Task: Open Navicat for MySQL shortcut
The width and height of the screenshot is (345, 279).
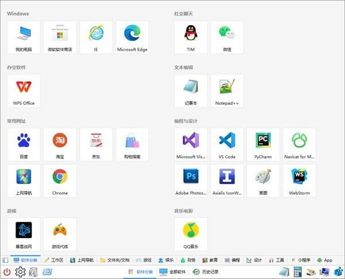Action: click(299, 144)
